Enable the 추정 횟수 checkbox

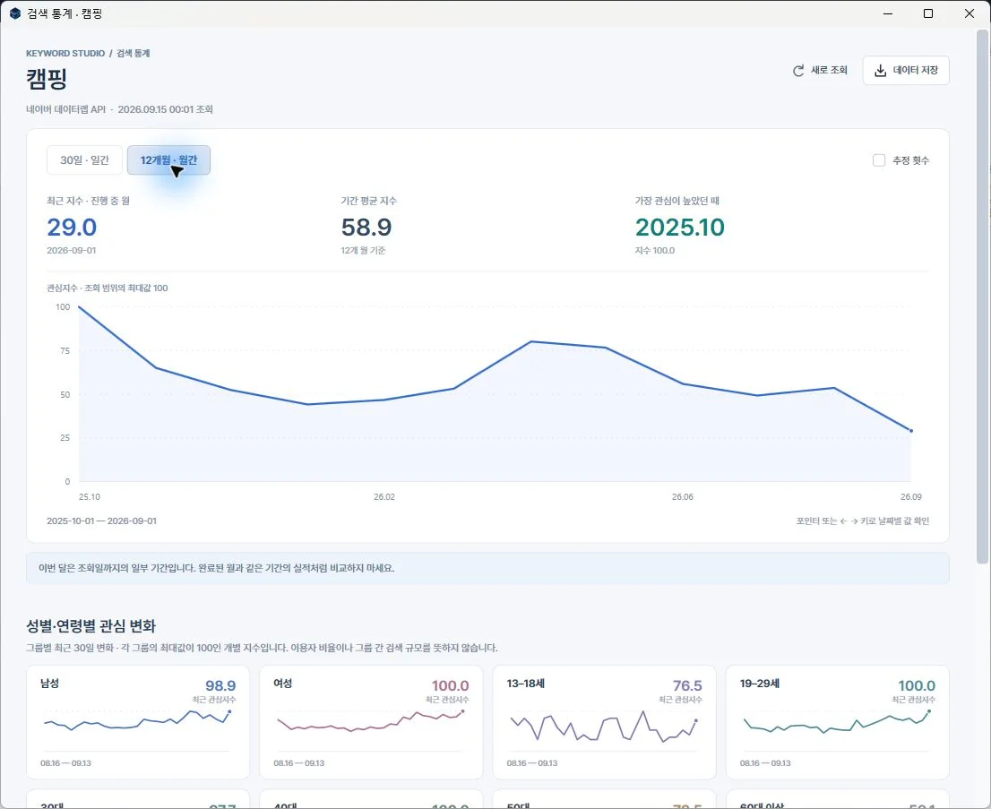(x=878, y=160)
